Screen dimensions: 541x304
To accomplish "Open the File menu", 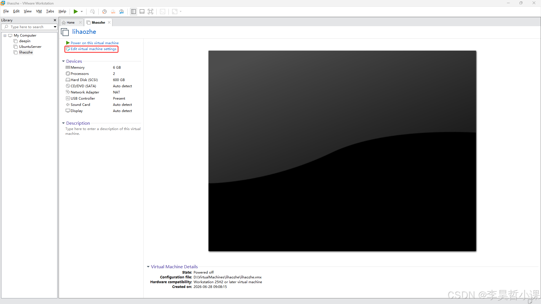I will 6,11.
